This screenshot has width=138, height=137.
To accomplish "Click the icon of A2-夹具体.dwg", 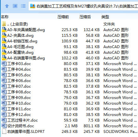I will 4,35.
